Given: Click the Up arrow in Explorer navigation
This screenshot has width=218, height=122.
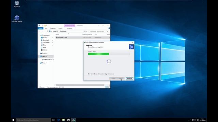Looking at the screenshot, I should (47, 32).
